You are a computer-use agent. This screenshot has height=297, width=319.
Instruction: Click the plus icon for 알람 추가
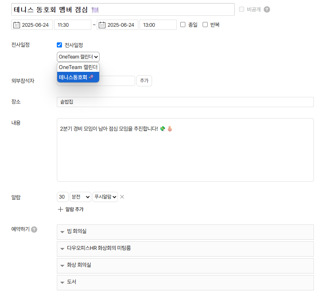(x=60, y=209)
